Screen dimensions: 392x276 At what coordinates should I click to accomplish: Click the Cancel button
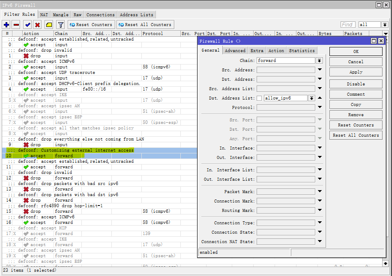(x=356, y=62)
